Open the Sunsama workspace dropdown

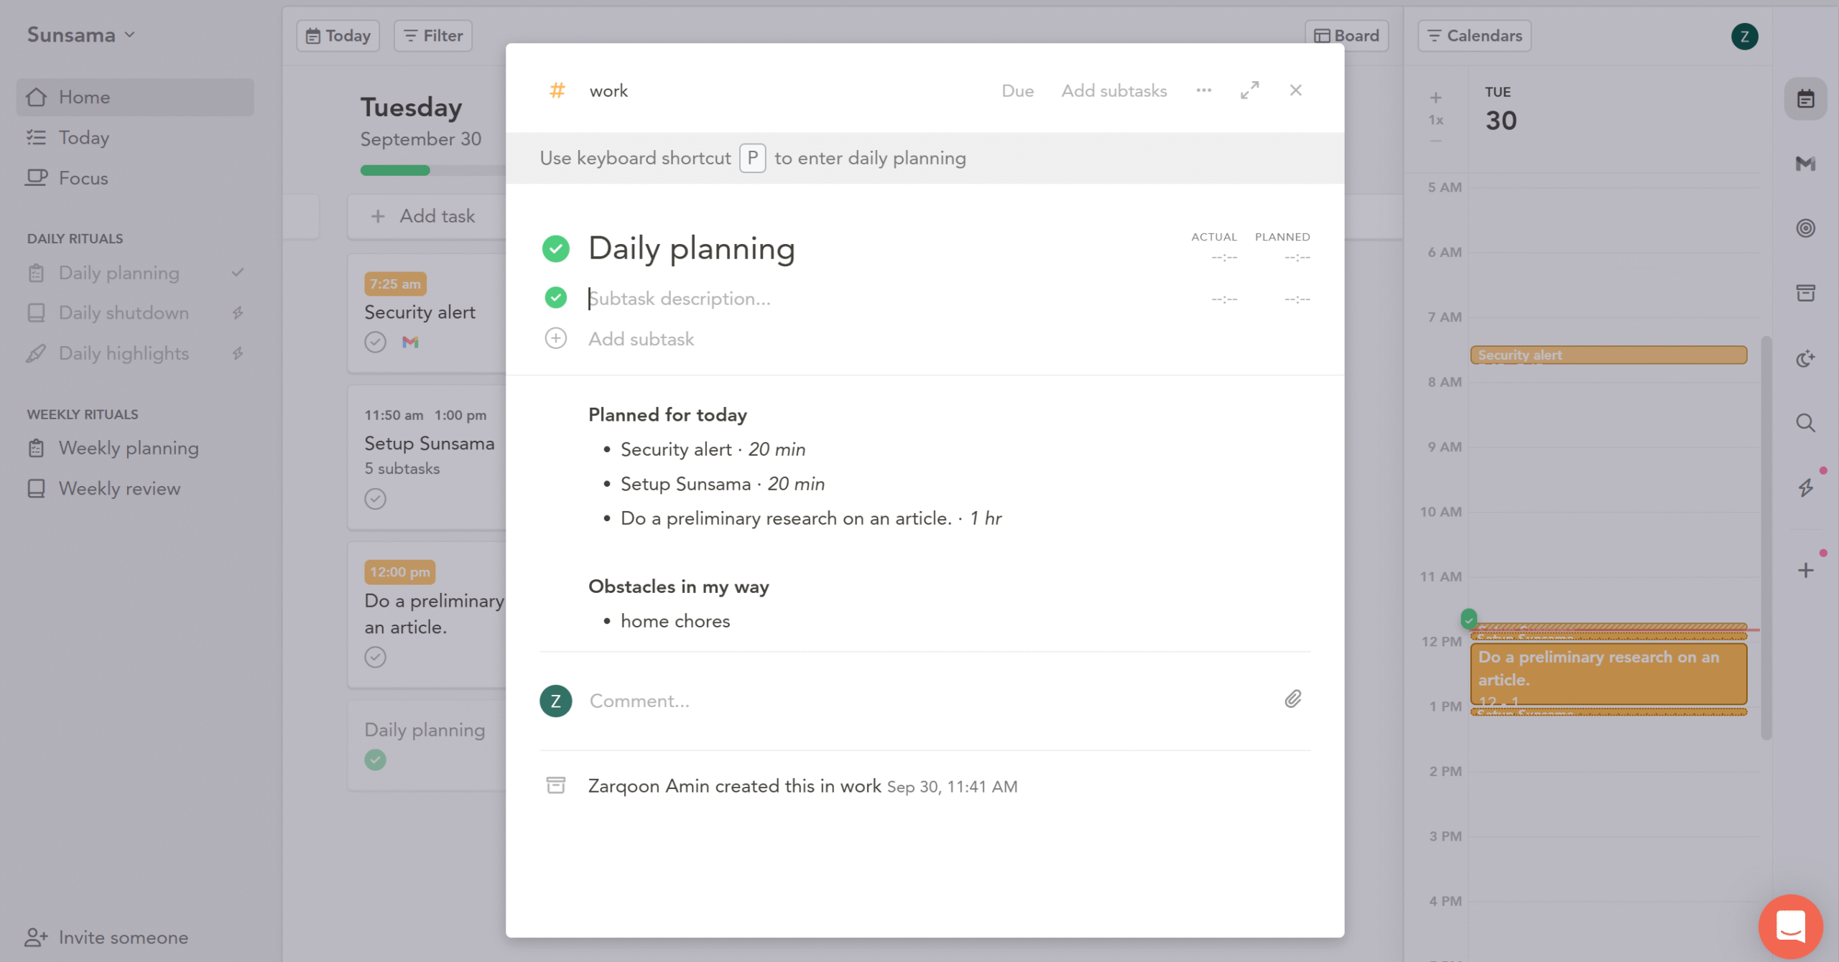click(x=81, y=34)
